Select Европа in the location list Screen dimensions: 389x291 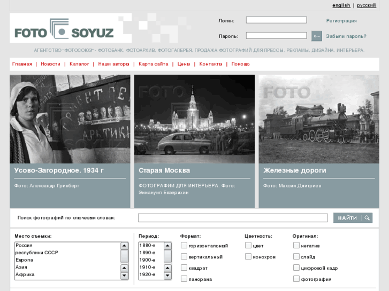[x=67, y=260]
